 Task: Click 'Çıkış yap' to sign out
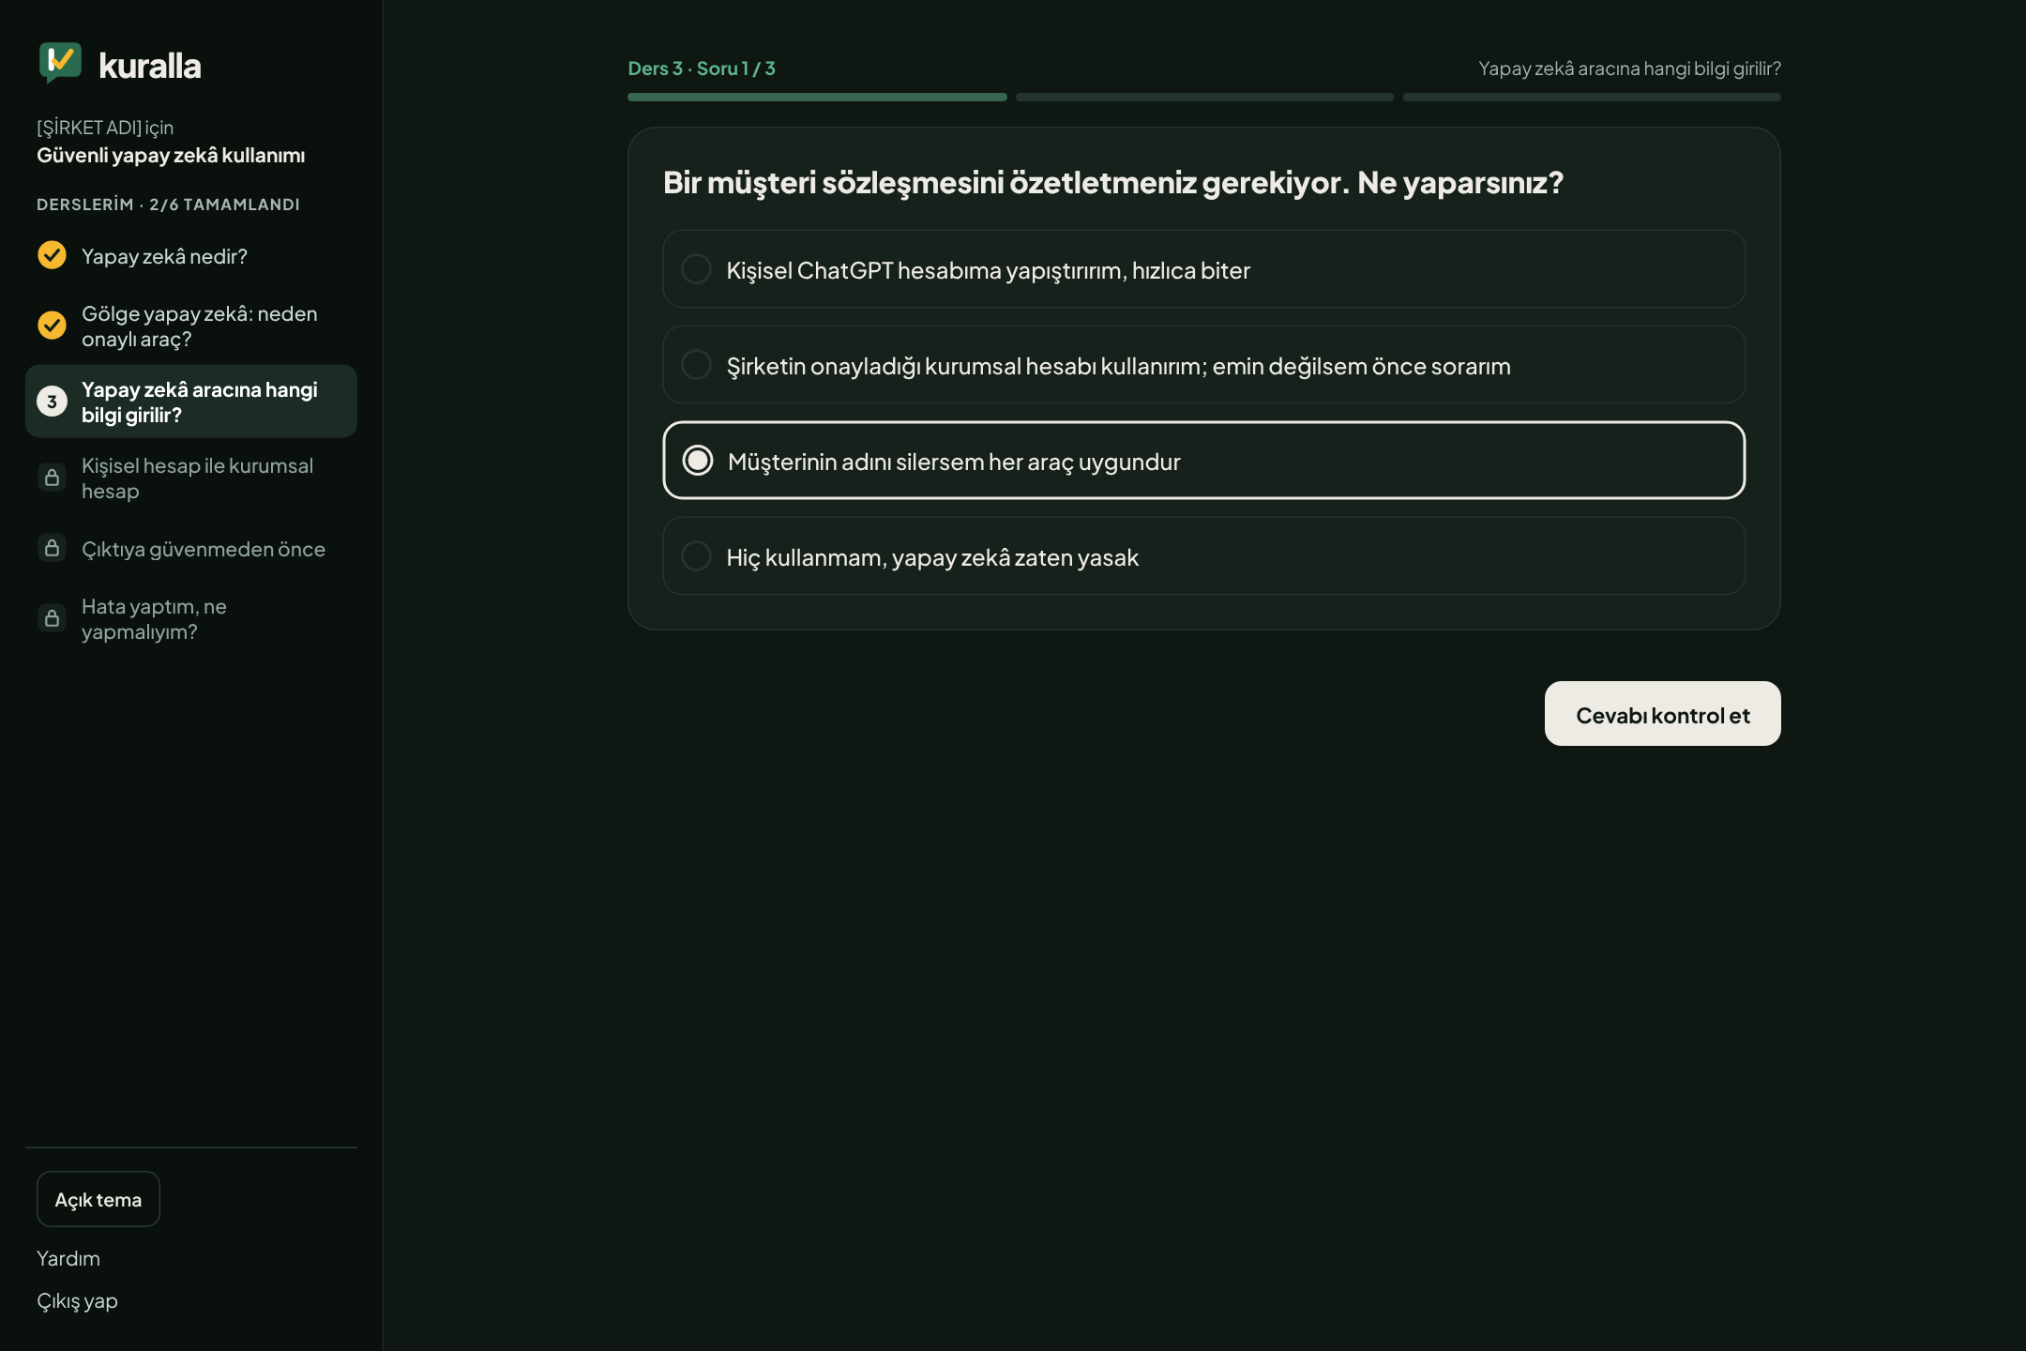point(77,1301)
